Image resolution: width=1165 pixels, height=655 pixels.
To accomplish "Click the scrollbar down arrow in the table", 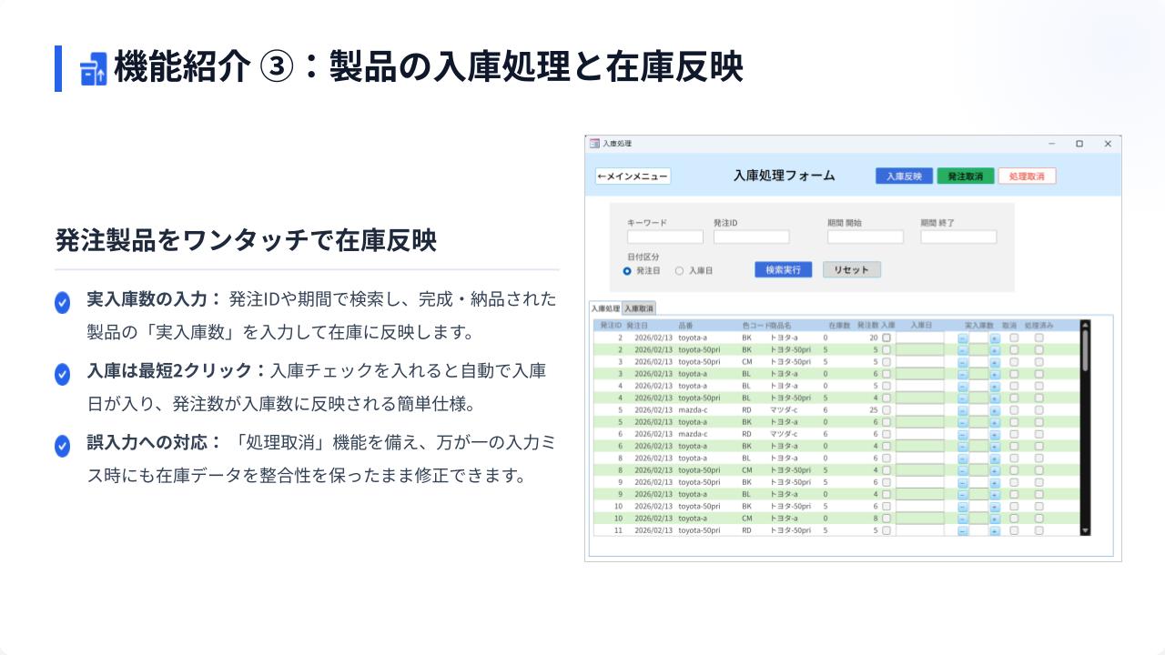I will [x=1085, y=530].
